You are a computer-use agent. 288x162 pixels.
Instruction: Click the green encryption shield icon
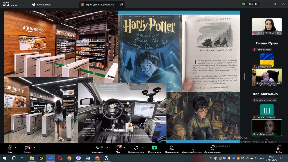[x=244, y=4]
